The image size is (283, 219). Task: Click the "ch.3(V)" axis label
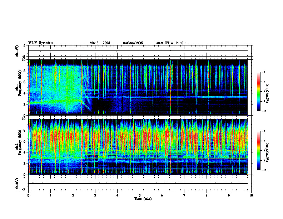click(17, 184)
